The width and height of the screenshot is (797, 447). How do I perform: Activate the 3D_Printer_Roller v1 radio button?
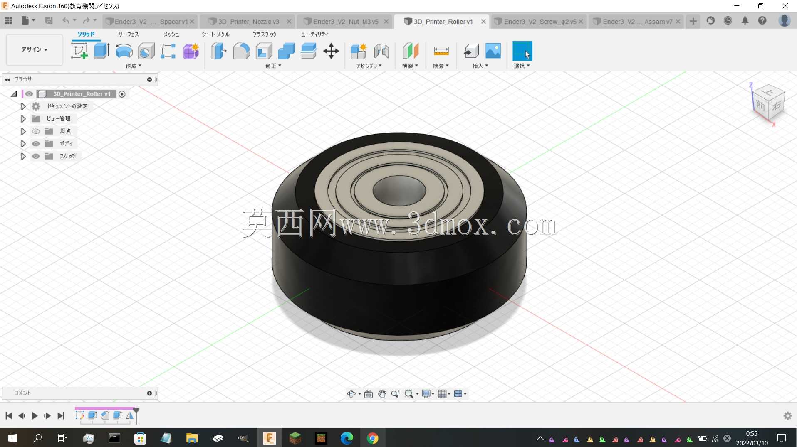122,94
